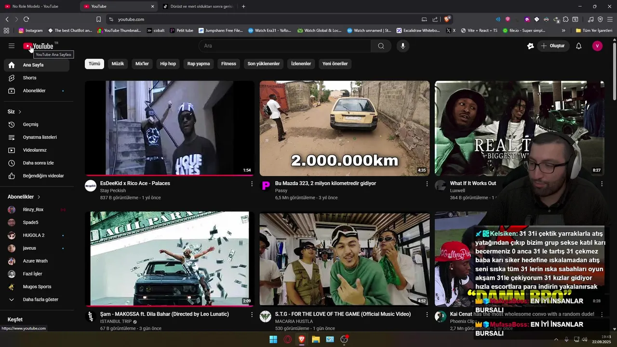
Task: Bookmark this page icon
Action: [x=98, y=19]
